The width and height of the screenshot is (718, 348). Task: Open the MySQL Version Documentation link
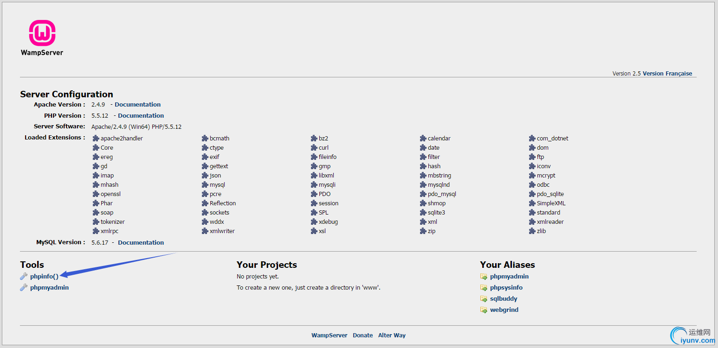[x=141, y=243]
